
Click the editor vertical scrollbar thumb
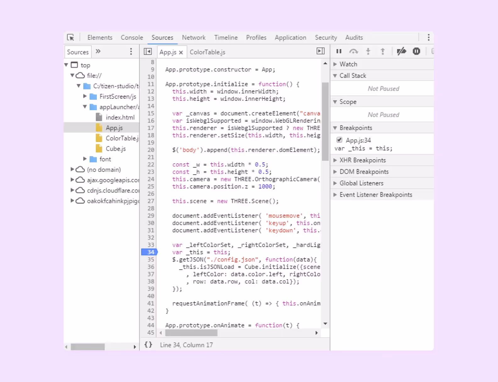(x=325, y=121)
